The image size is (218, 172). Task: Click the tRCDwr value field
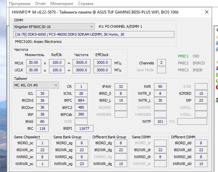pyautogui.click(x=42, y=107)
